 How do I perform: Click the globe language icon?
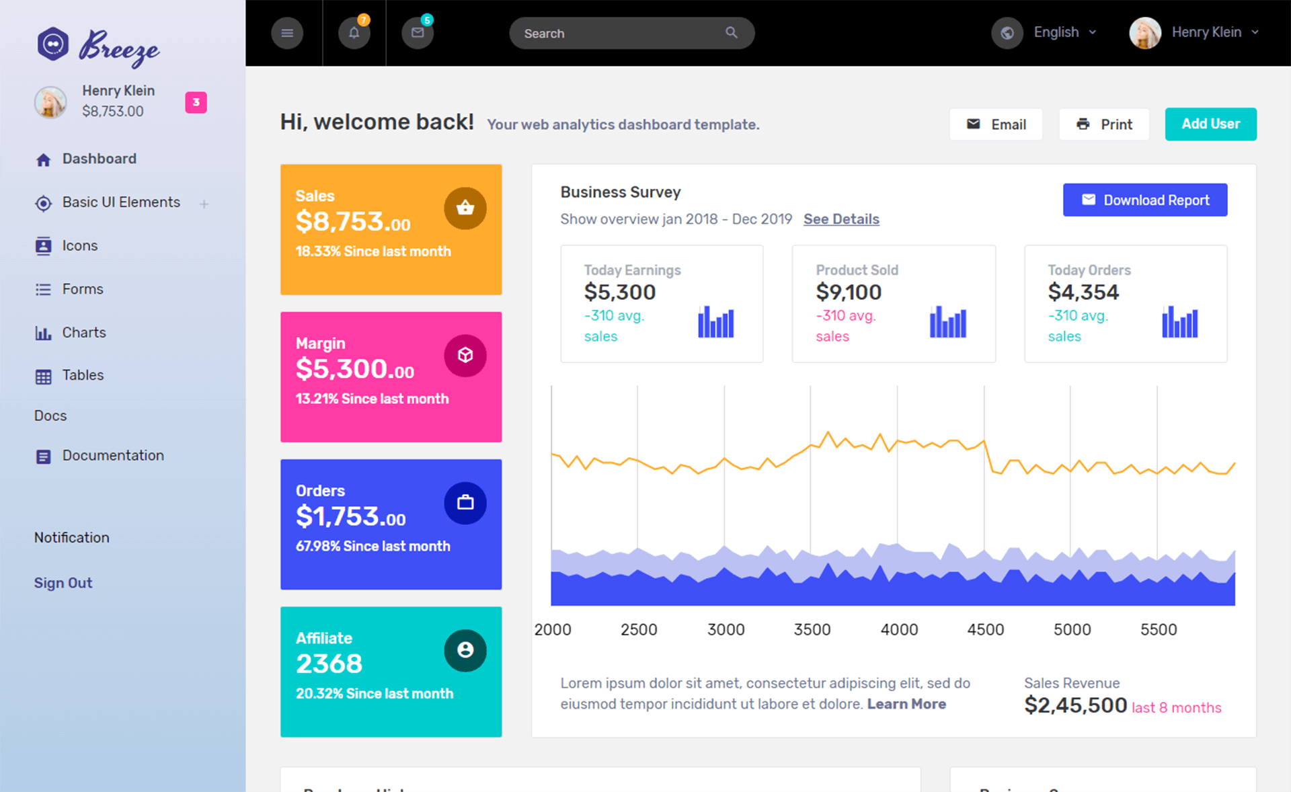tap(1004, 33)
